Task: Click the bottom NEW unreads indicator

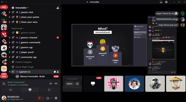Action: pyautogui.click(x=4, y=76)
